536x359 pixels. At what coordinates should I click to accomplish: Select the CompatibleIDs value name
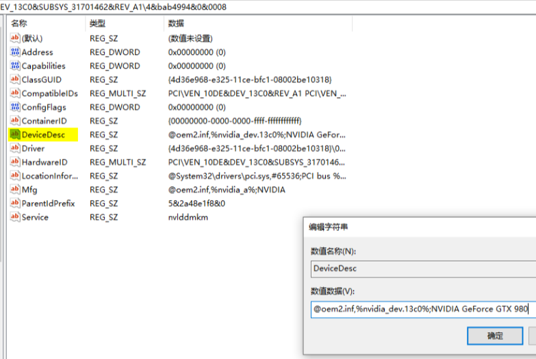click(x=49, y=93)
